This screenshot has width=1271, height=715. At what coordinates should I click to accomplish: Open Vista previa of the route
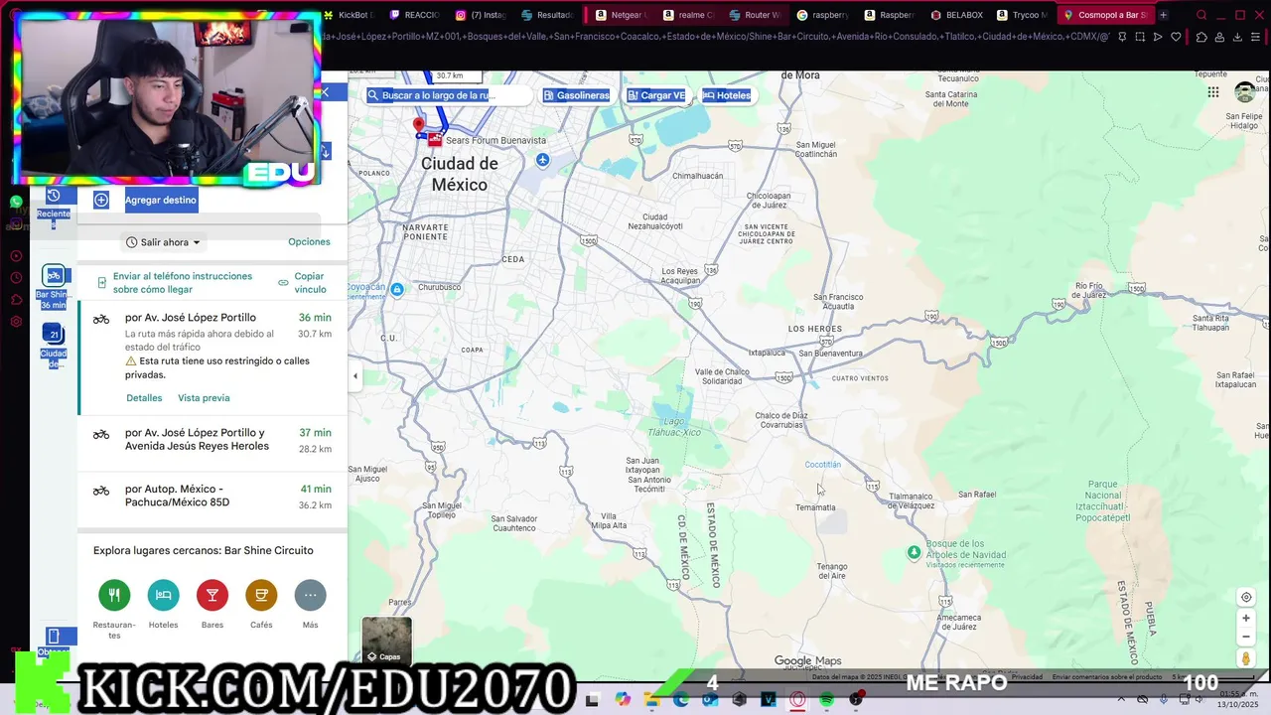pyautogui.click(x=204, y=398)
